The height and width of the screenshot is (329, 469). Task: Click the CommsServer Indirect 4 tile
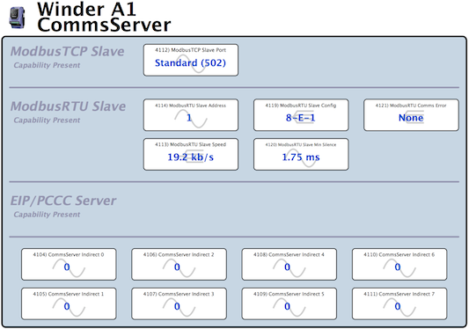289,265
